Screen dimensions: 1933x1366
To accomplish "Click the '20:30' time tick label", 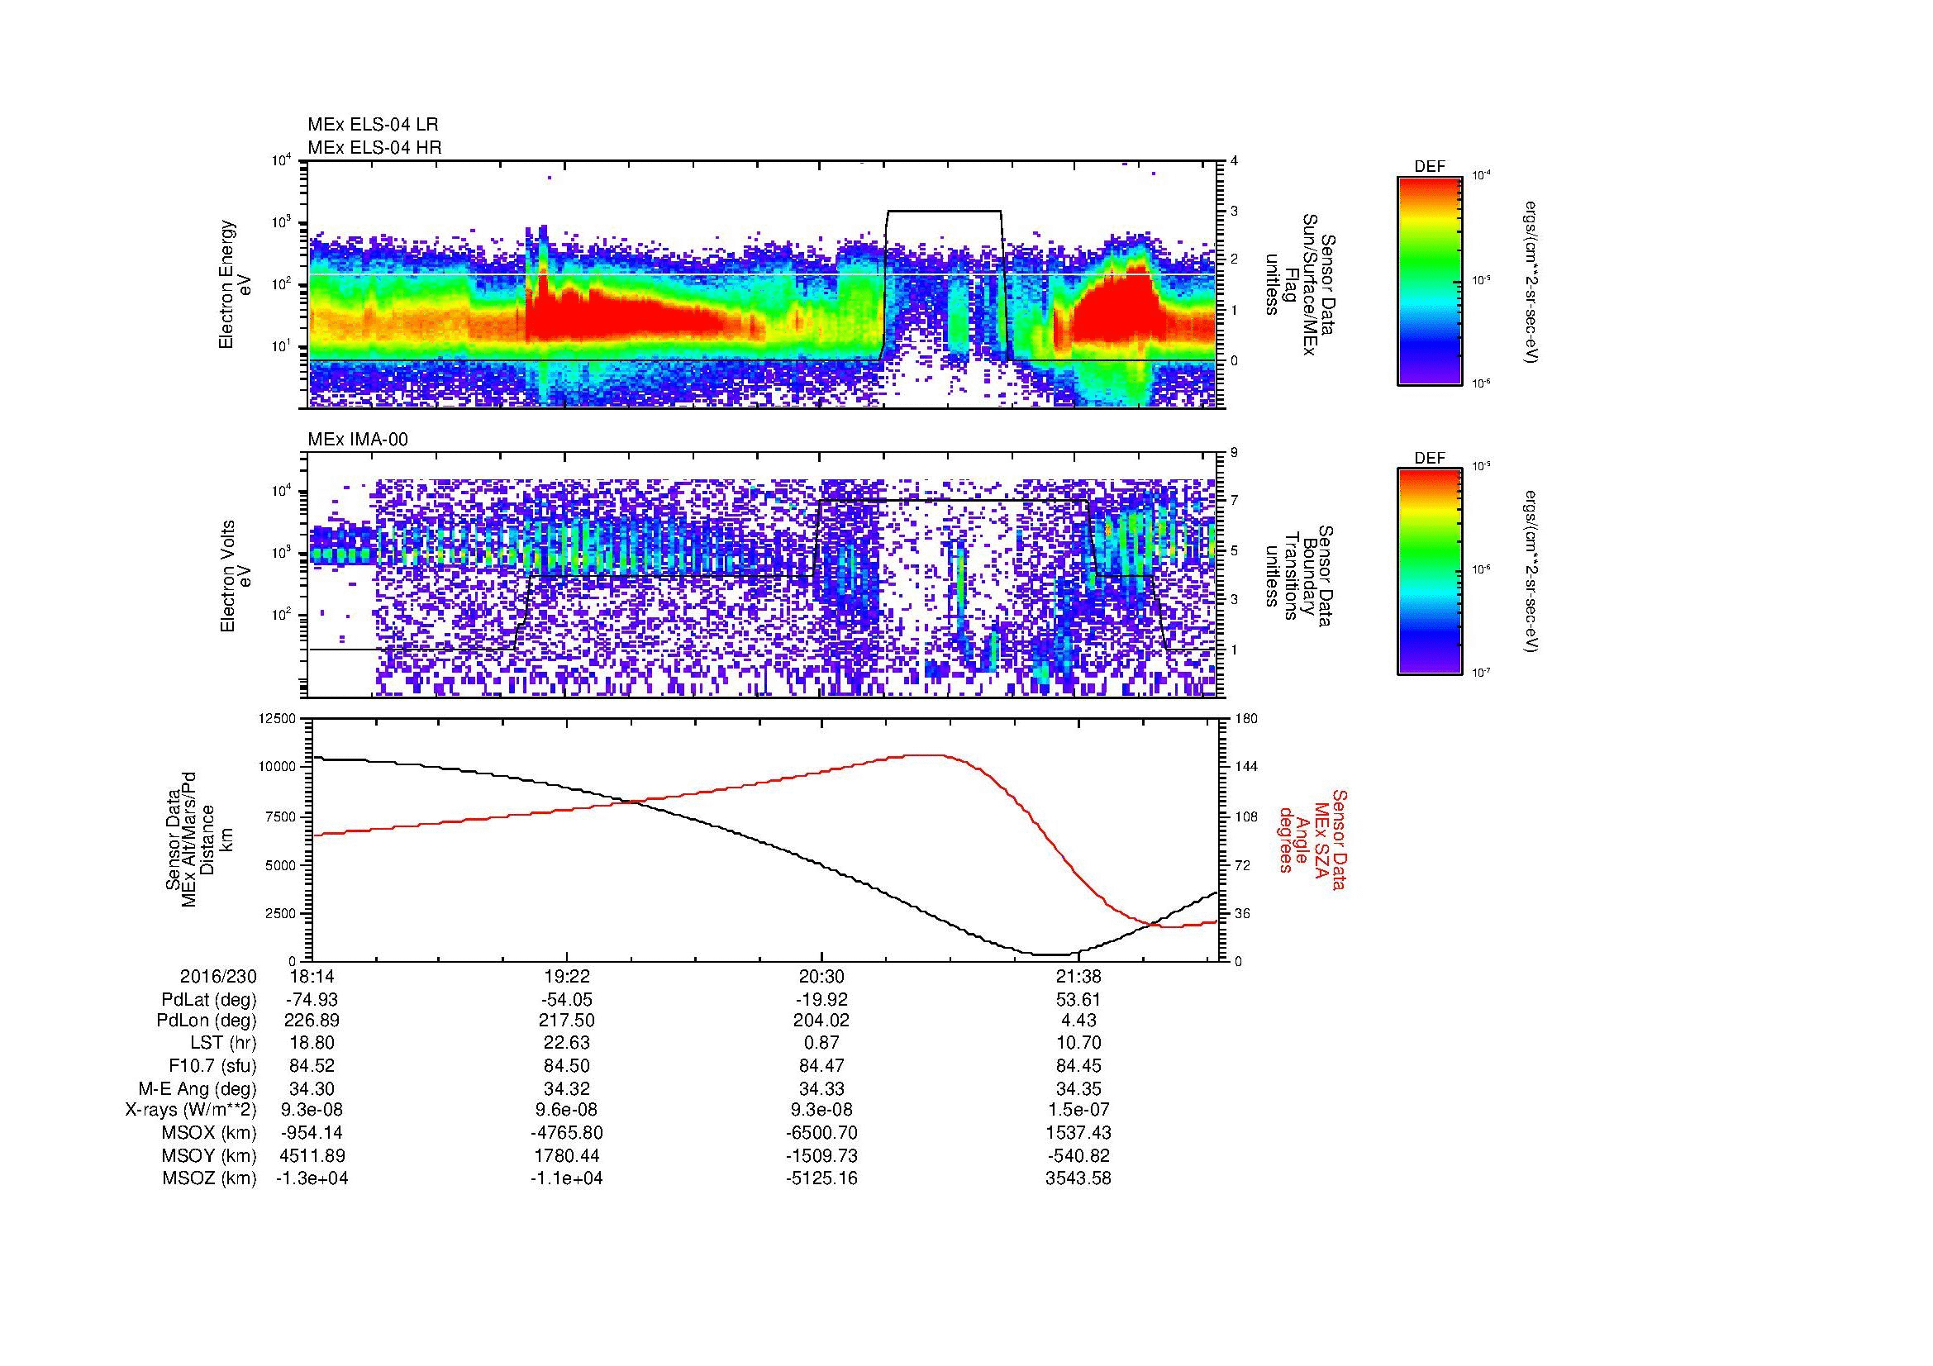I will (821, 976).
